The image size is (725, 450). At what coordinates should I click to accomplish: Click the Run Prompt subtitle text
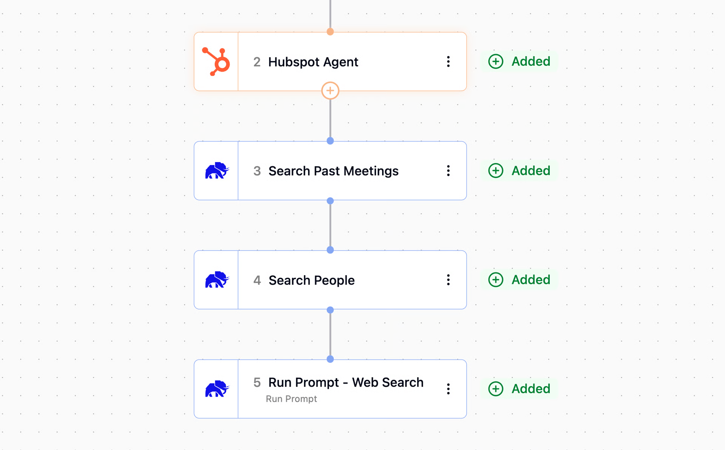tap(291, 399)
